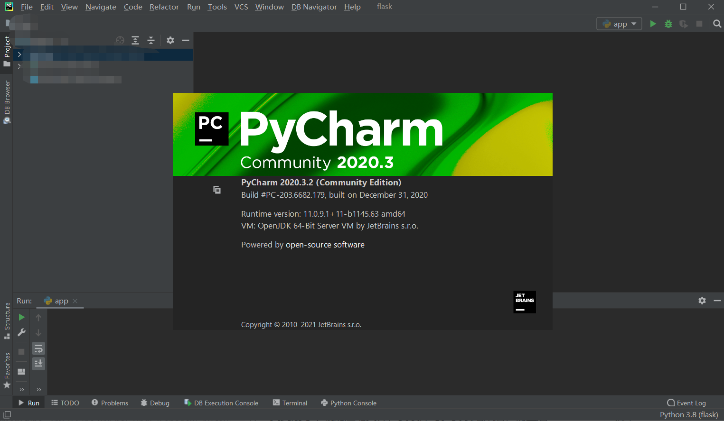Open the TODO tool window

(x=66, y=403)
